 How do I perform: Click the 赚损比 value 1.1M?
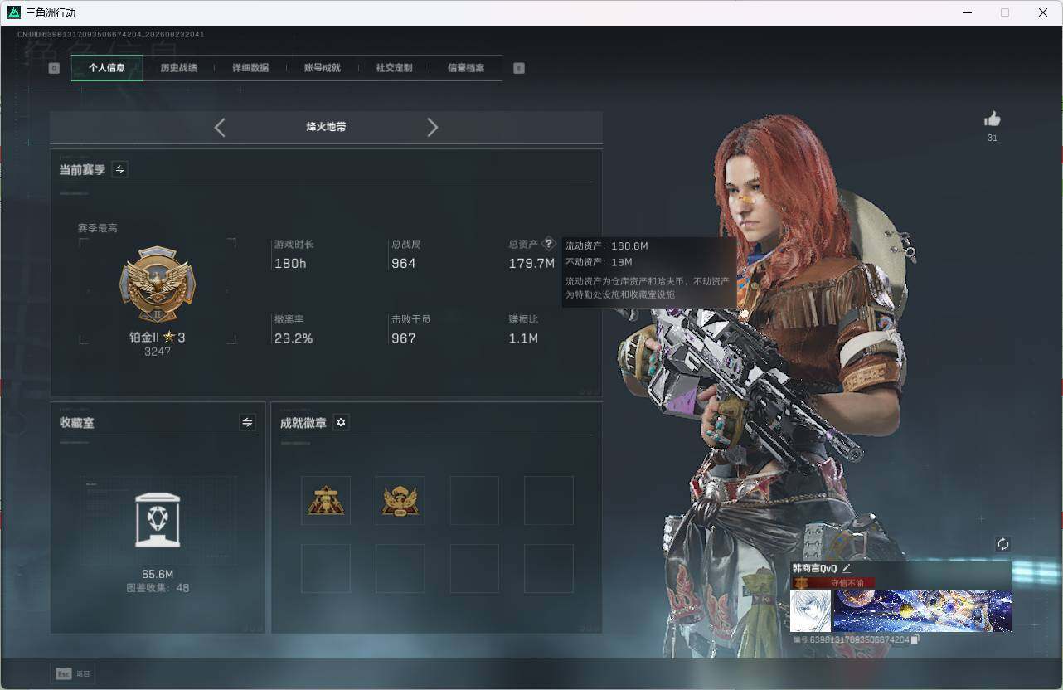tap(523, 338)
